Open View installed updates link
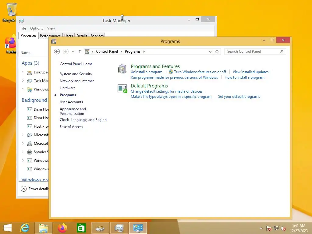The image size is (312, 234). click(x=250, y=72)
